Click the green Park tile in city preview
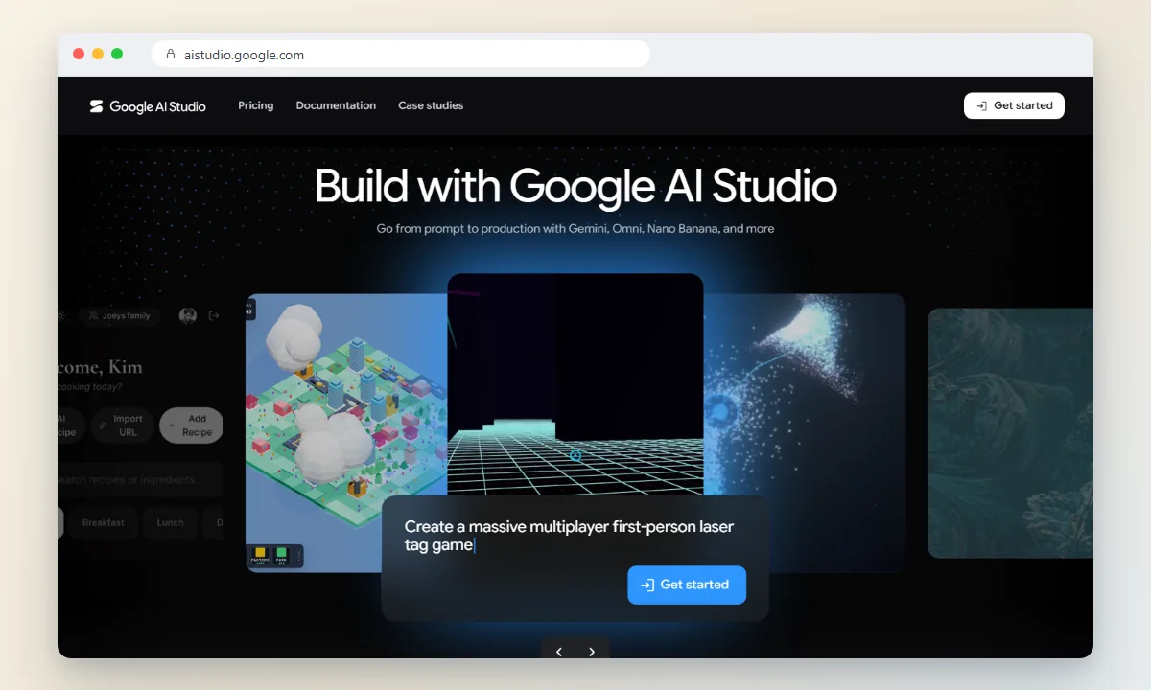 click(x=281, y=555)
